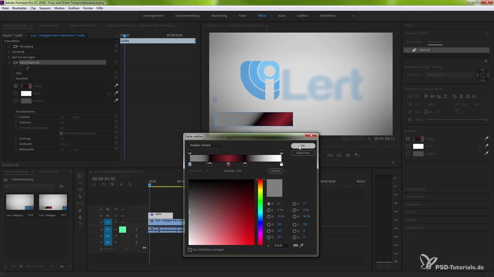Viewport: 494px width, 277px height.
Task: Enable the Schatten checkbox in Effekteinstellungen
Action: (x=16, y=101)
